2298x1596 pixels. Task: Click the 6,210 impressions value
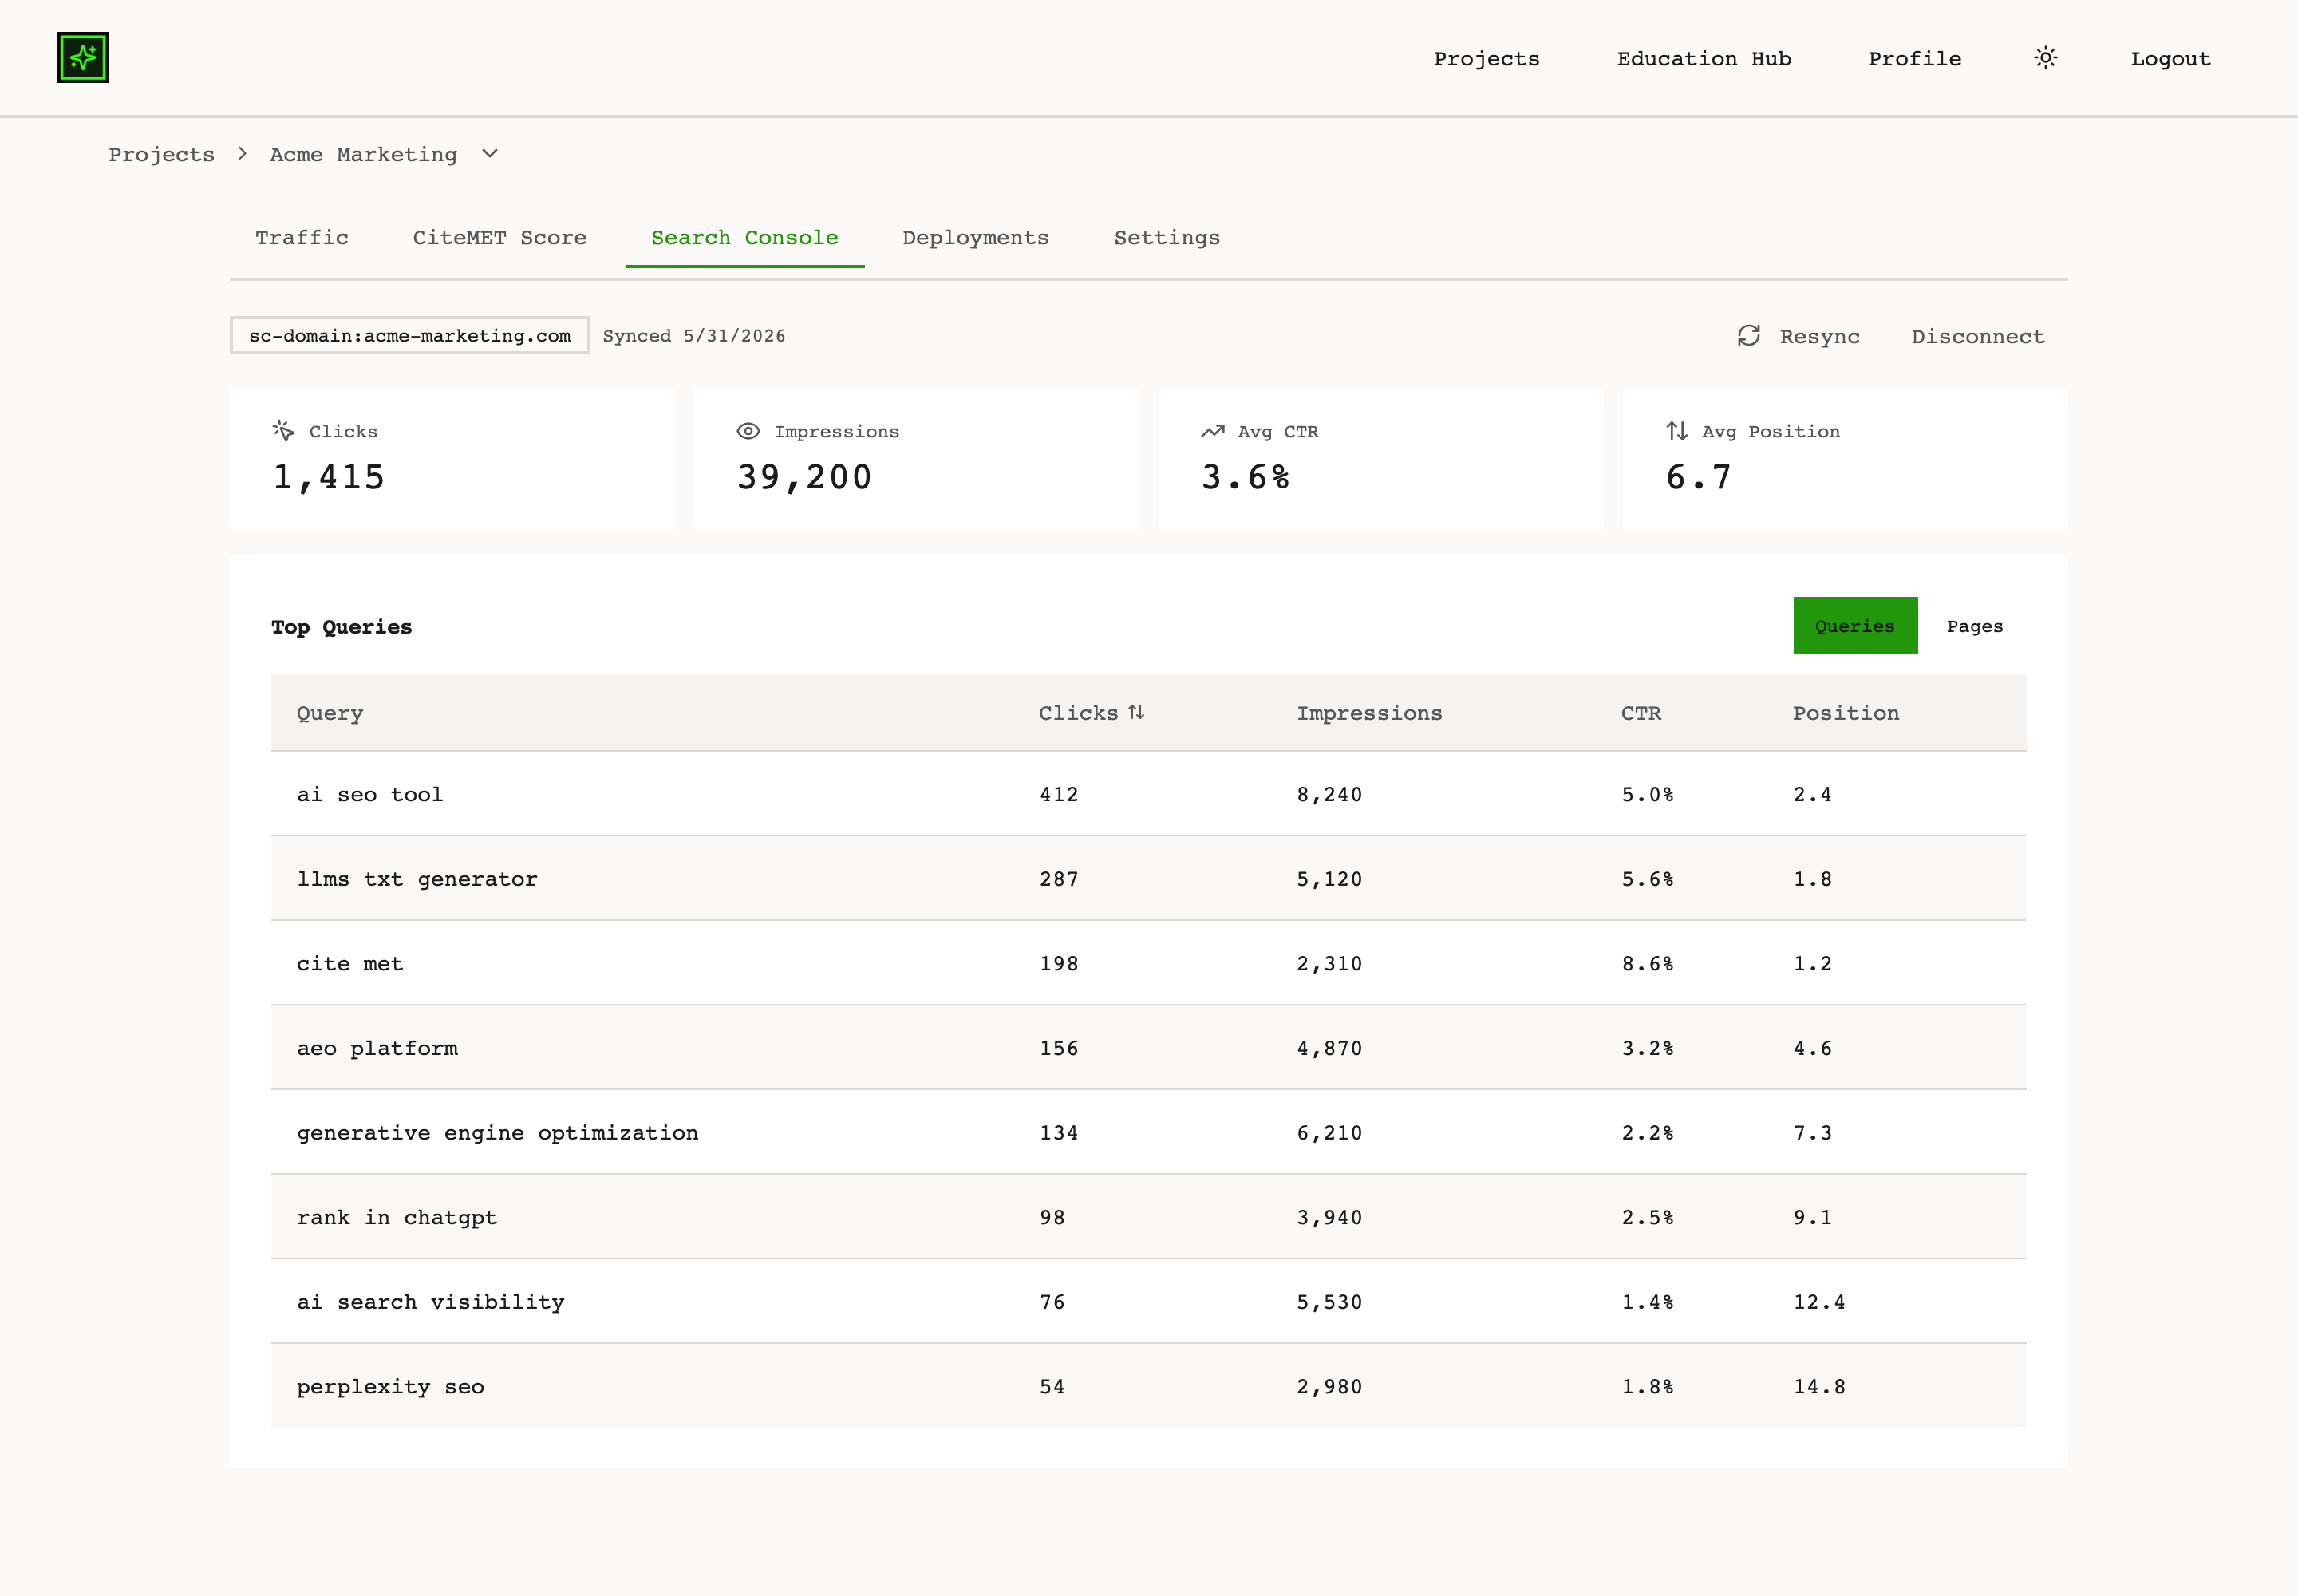(1329, 1133)
